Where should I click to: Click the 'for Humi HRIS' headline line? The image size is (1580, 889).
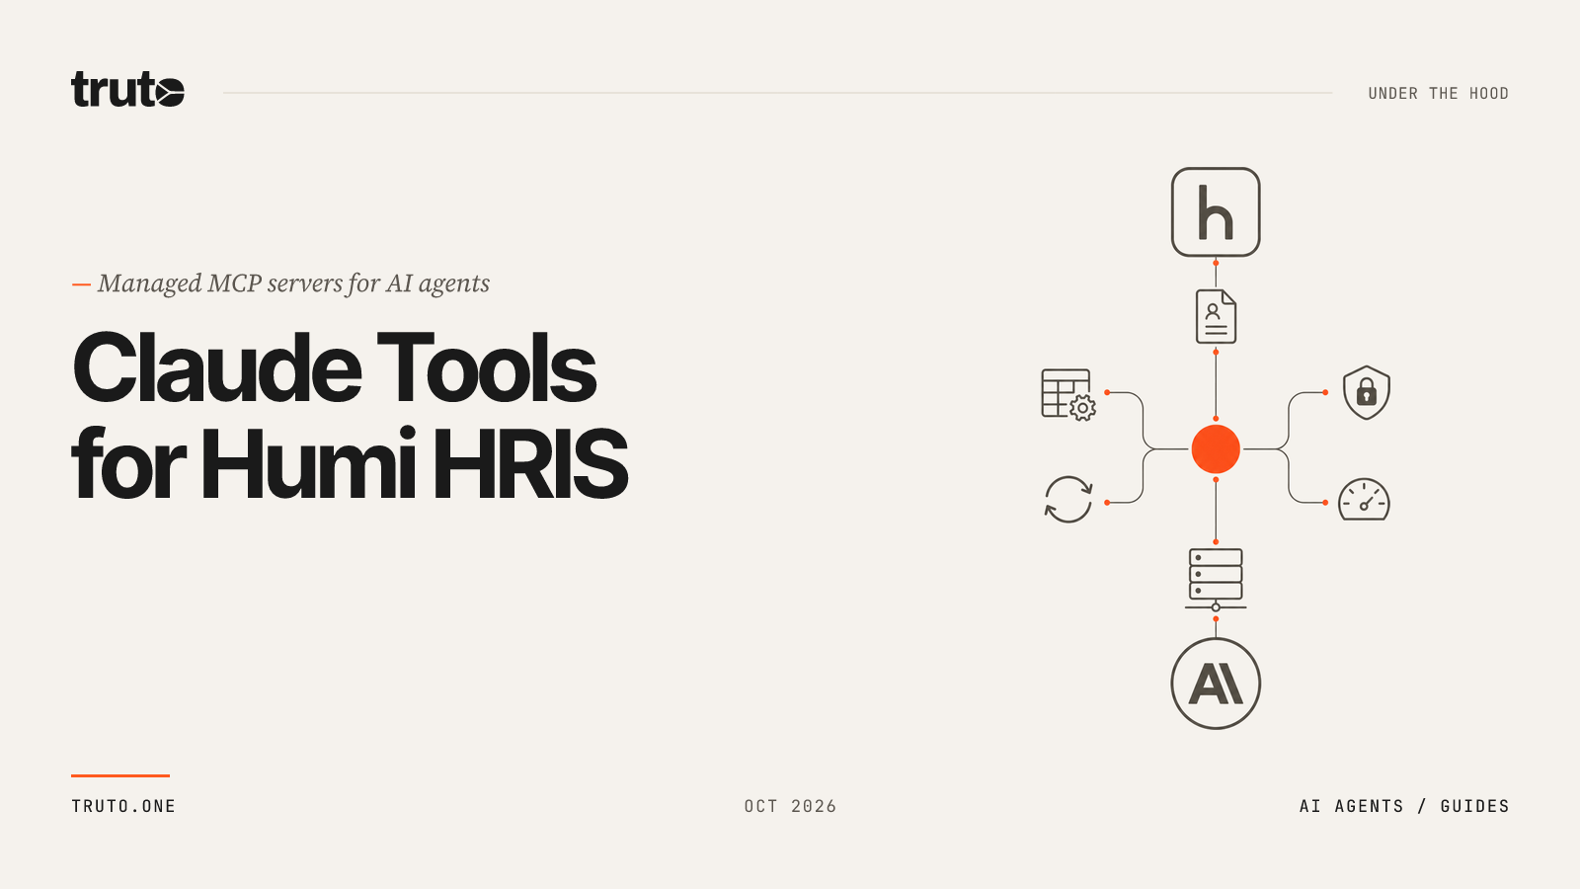[x=350, y=463]
